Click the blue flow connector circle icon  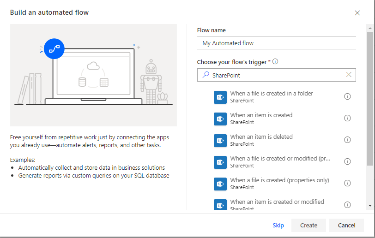click(54, 49)
